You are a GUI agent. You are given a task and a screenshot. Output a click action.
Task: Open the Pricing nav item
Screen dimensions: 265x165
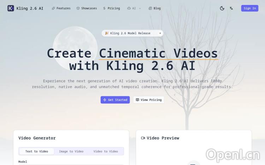point(112,8)
